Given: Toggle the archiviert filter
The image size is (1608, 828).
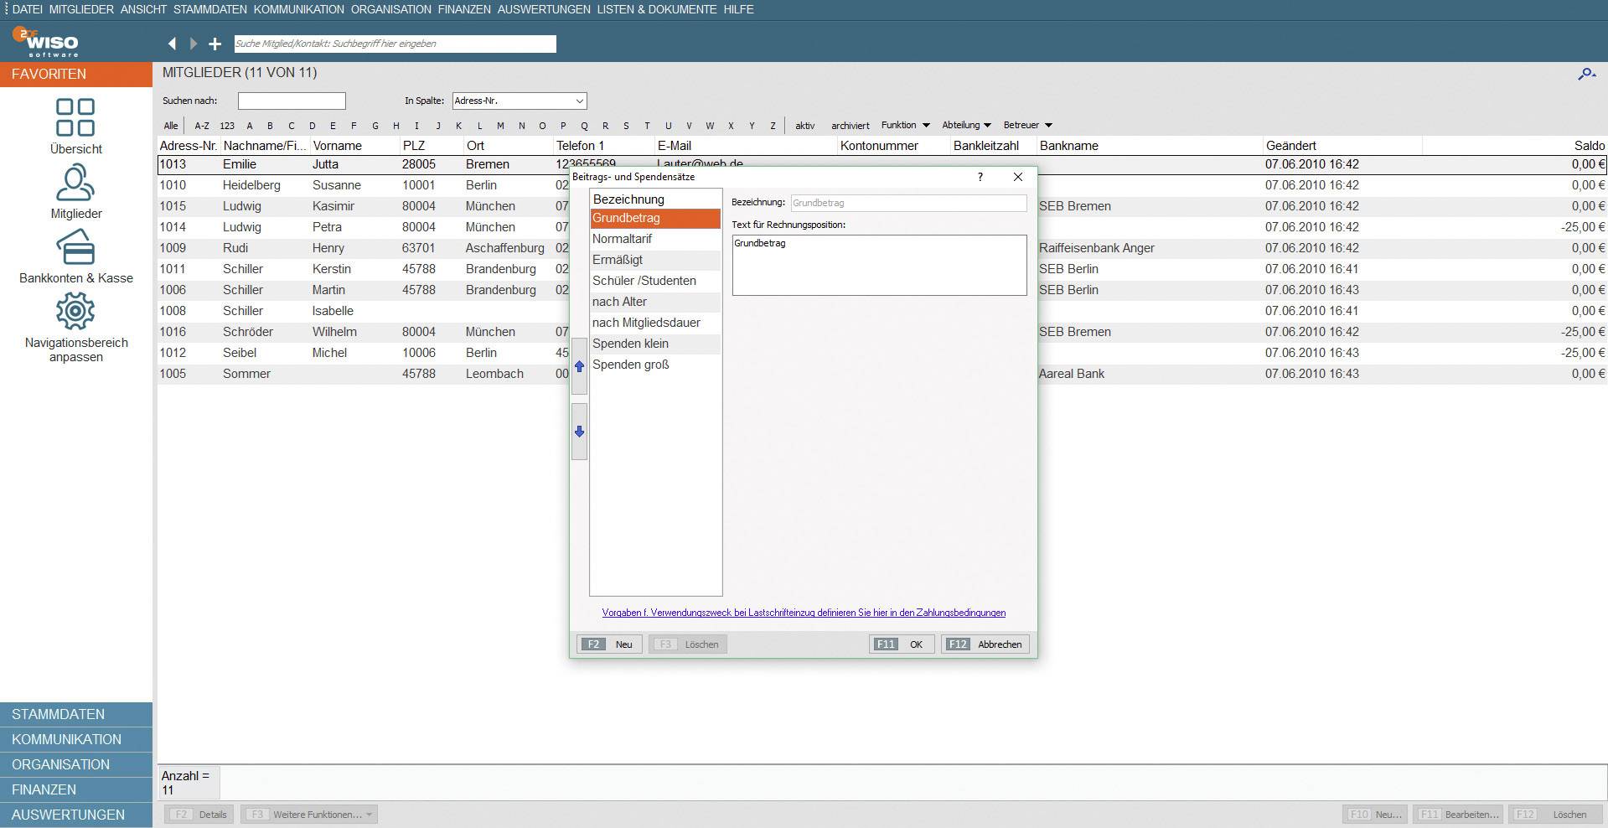Looking at the screenshot, I should tap(850, 125).
